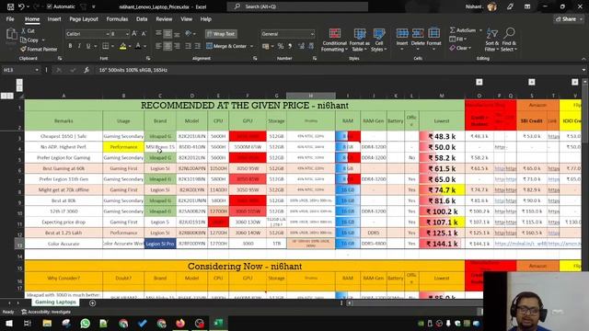Screen dimensions: 589x331
Task: Select the Gaming Laptops sheet tab
Action: tap(55, 302)
